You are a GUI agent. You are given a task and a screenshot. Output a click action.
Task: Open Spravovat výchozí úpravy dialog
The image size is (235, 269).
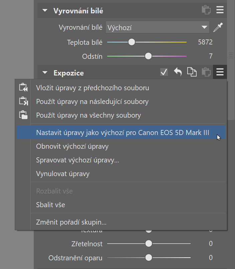click(x=77, y=160)
